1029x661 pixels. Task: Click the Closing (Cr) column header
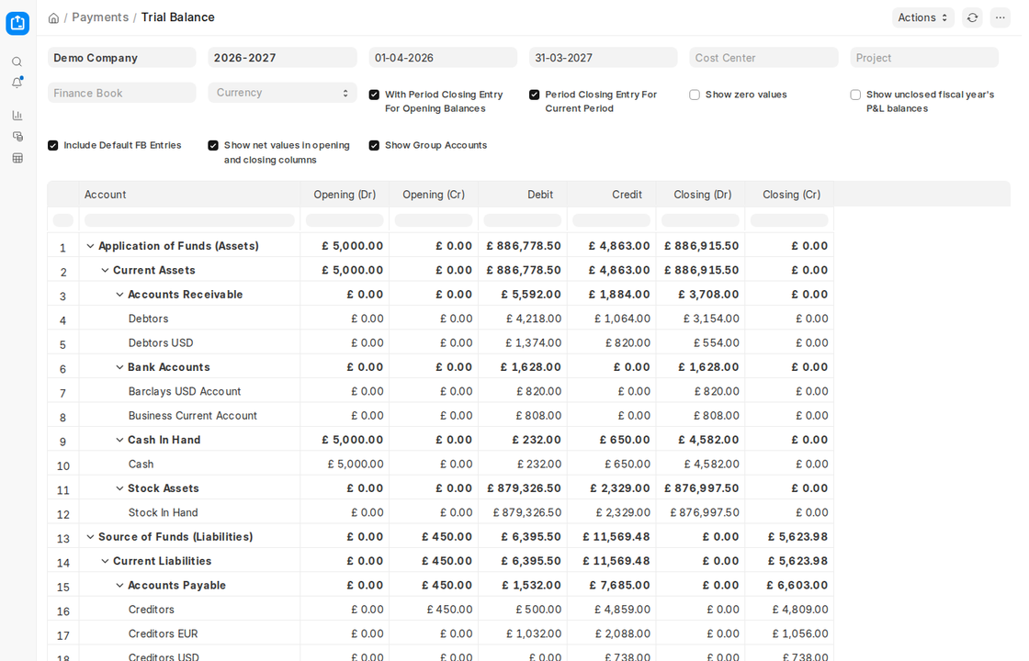click(789, 195)
